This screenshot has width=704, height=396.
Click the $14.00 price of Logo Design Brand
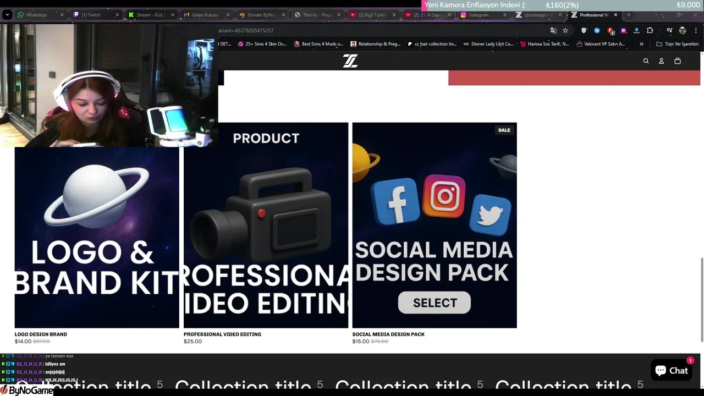tap(23, 342)
